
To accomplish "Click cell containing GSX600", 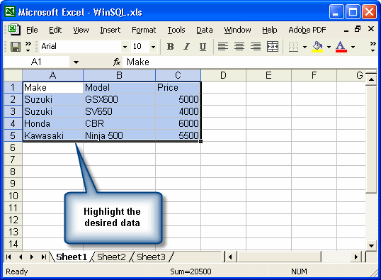I will [x=119, y=99].
